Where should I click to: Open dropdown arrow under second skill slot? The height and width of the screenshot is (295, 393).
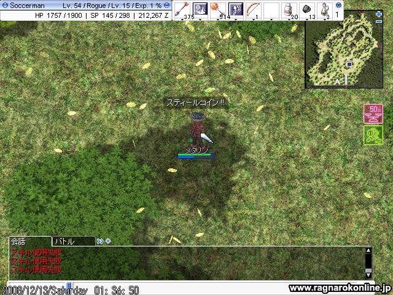[x=236, y=19]
